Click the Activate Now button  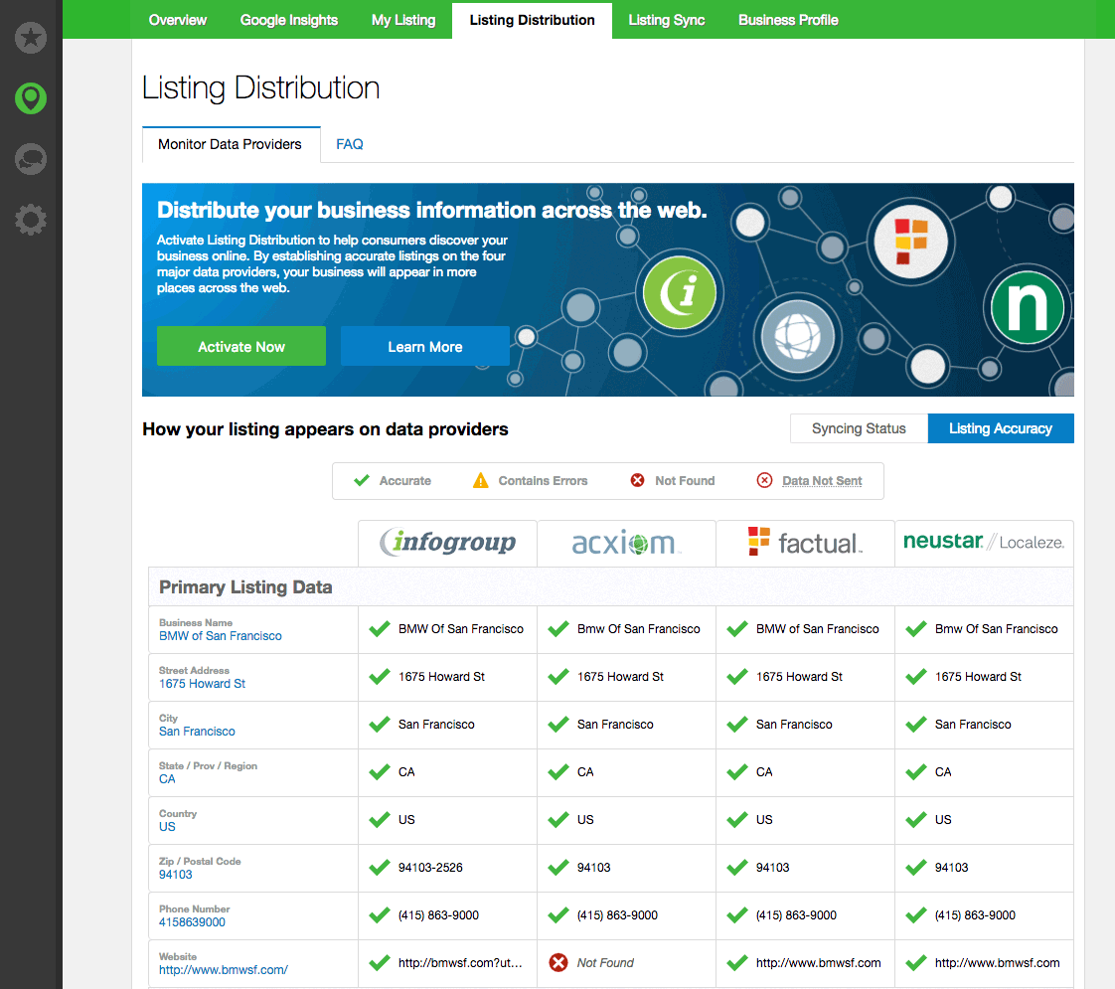pyautogui.click(x=241, y=346)
